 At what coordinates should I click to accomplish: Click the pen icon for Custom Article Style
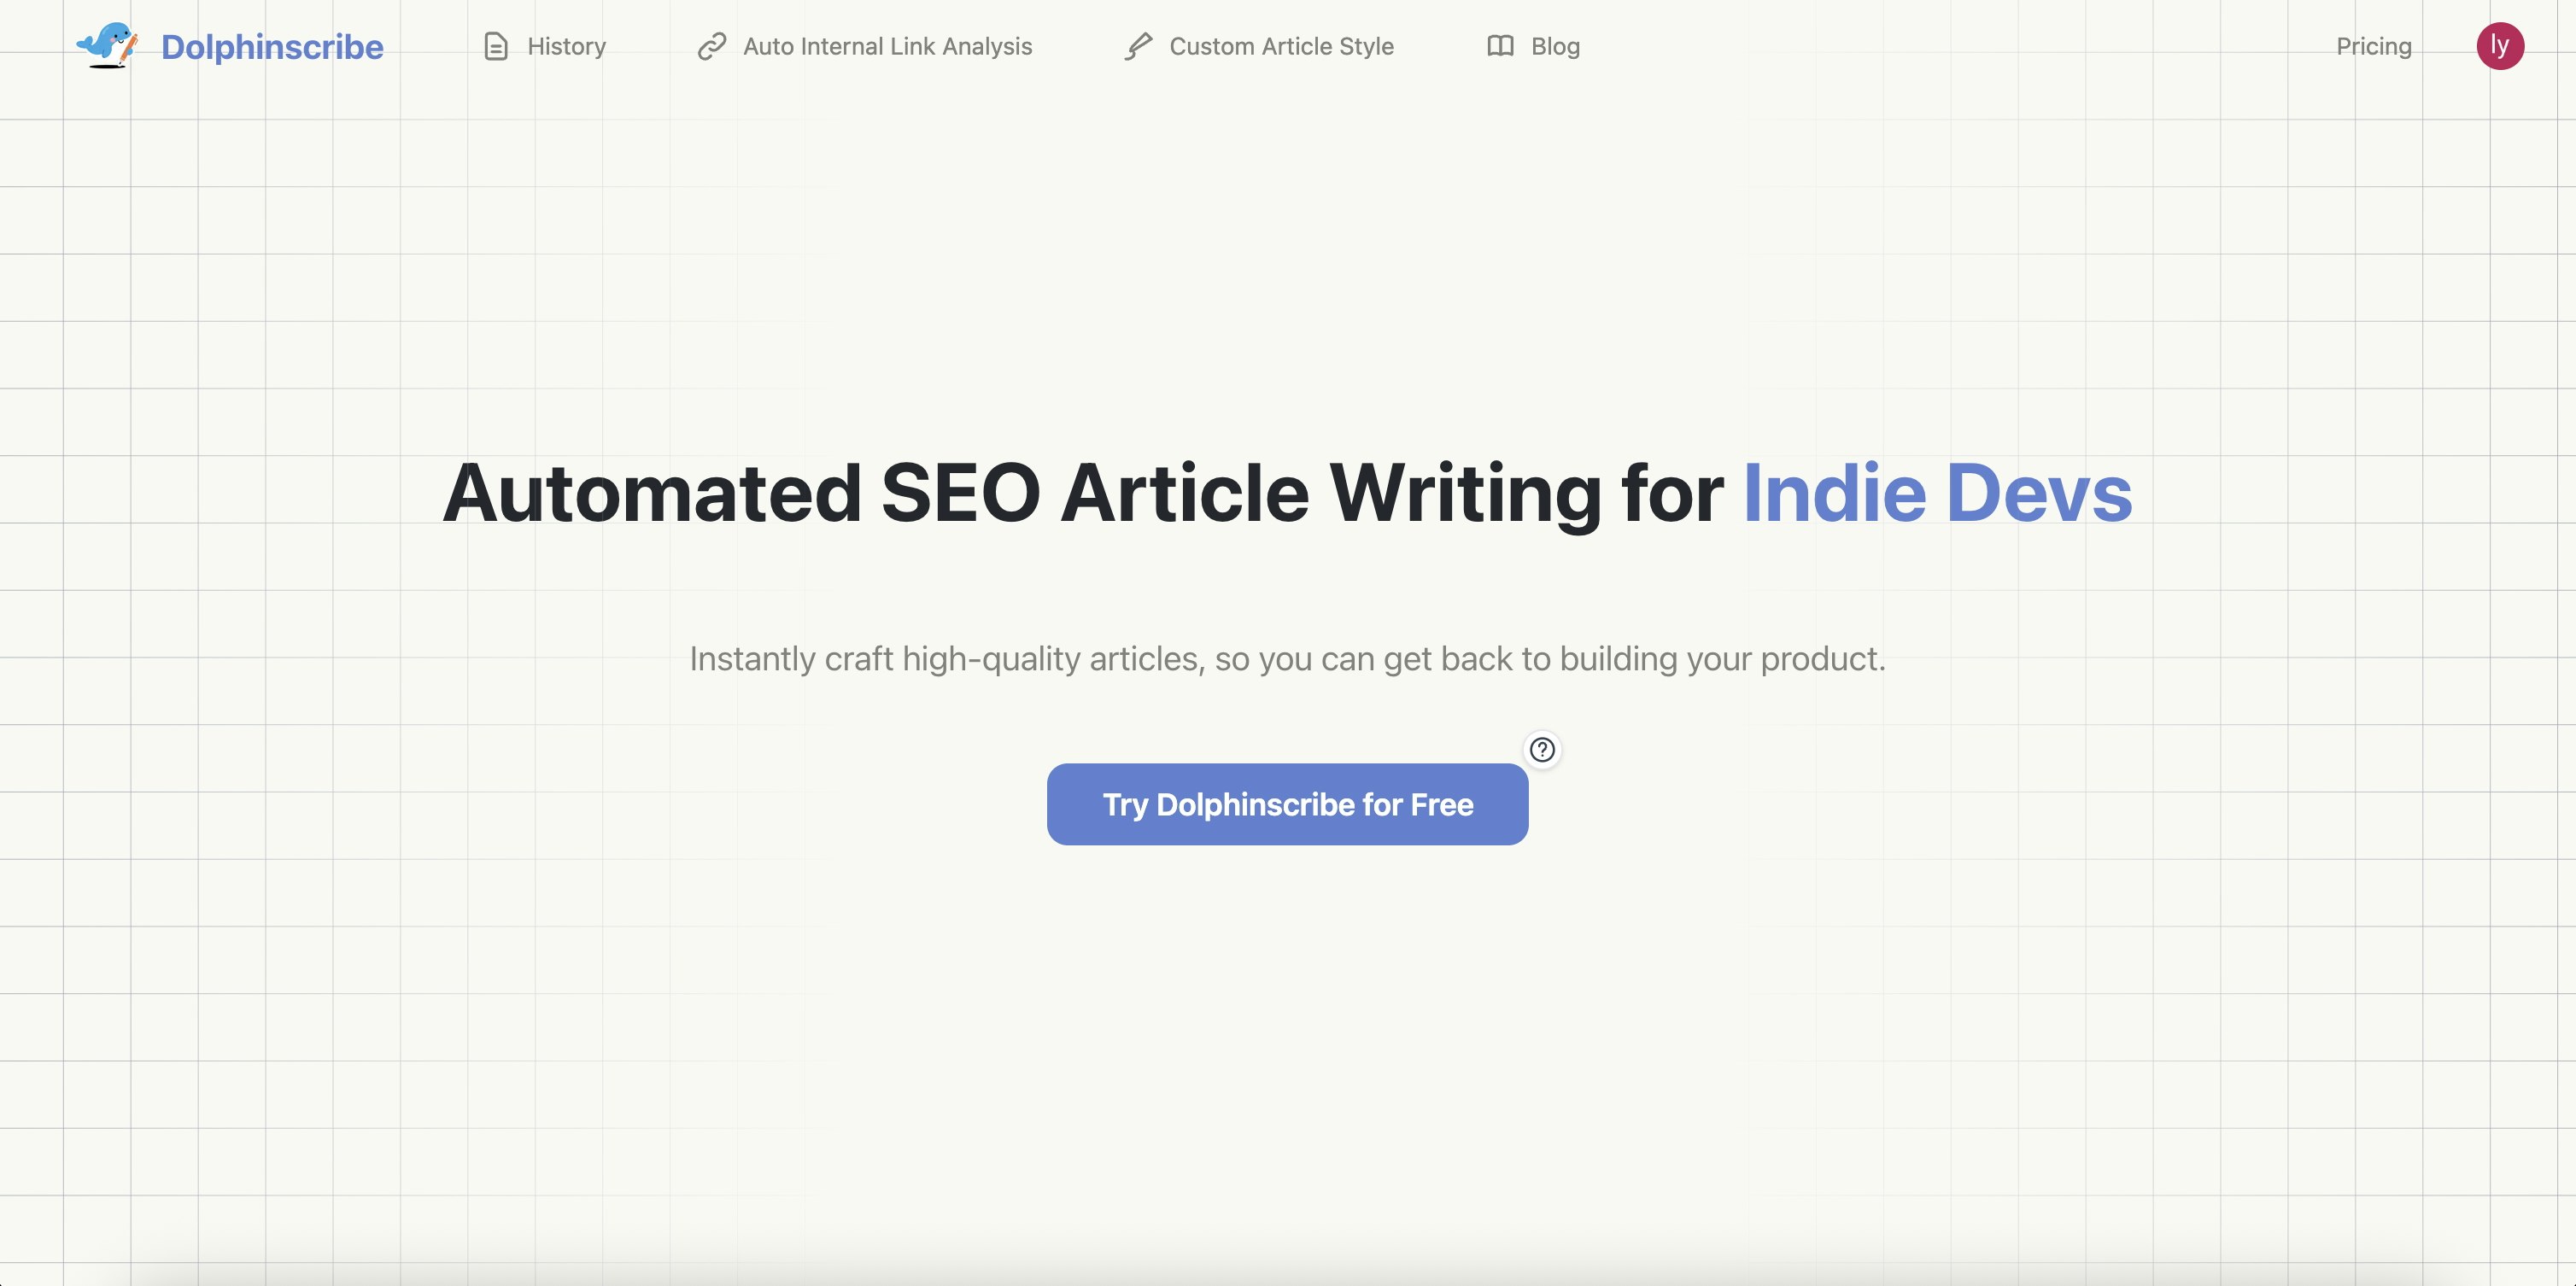pos(1138,47)
